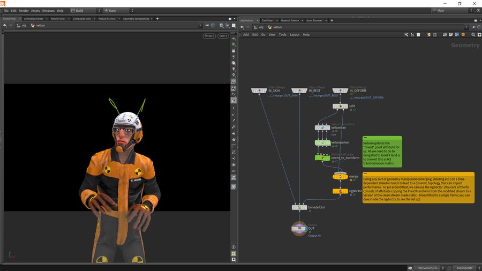Open the Layout menu in network editor

click(295, 34)
